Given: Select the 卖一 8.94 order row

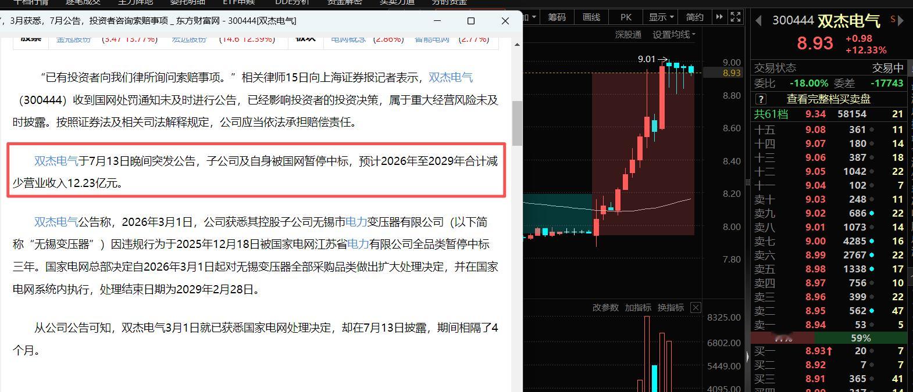Looking at the screenshot, I should [x=829, y=325].
